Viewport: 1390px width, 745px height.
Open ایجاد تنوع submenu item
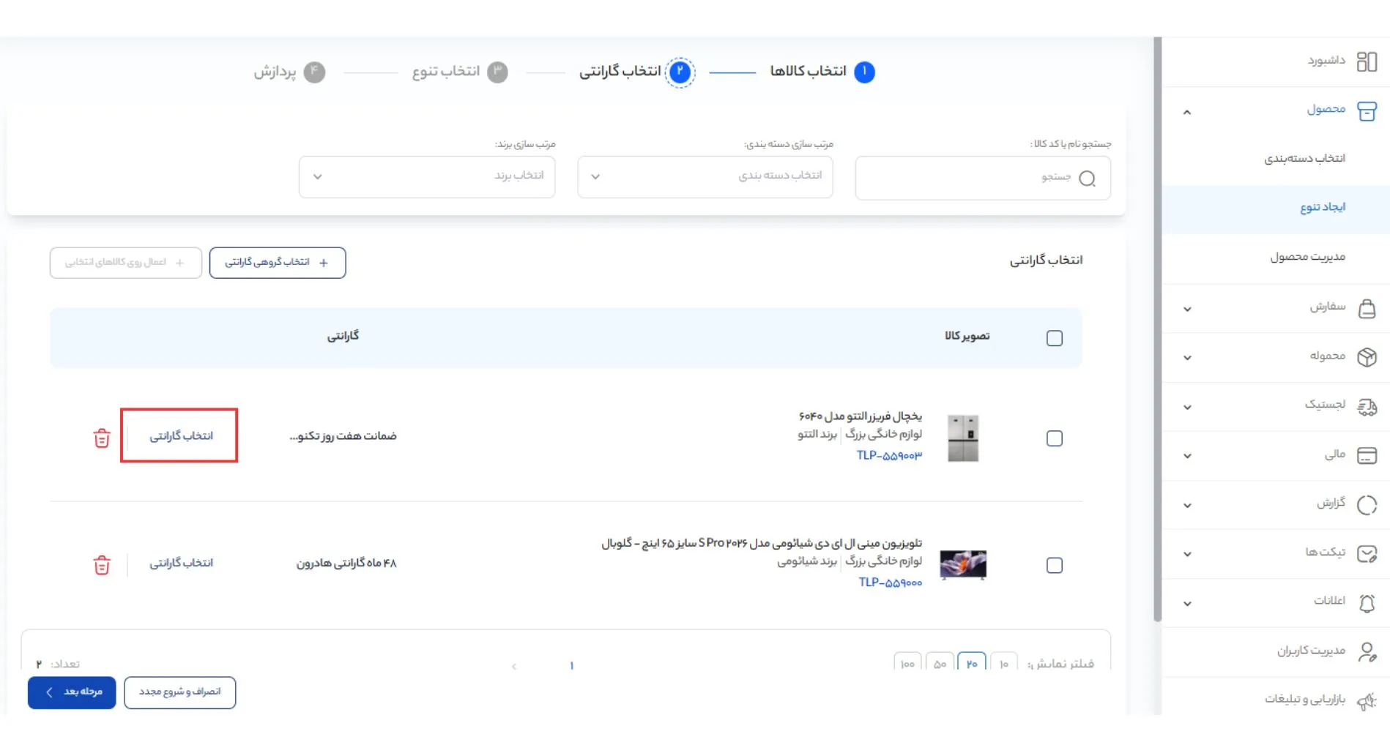pos(1275,208)
